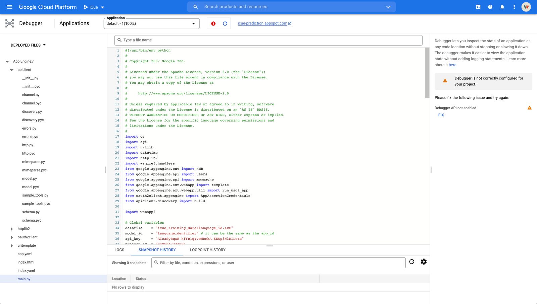537x304 pixels.
Task: Open index.html file
Action: [26, 262]
